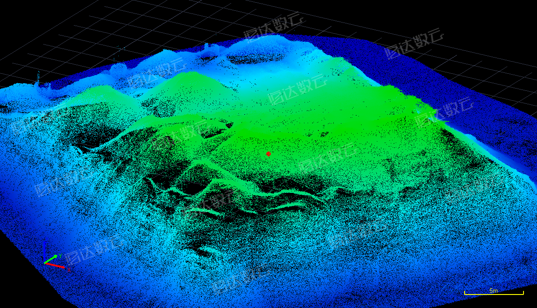Click the yellow 5m scale bar label
This screenshot has width=537, height=308.
(x=493, y=290)
